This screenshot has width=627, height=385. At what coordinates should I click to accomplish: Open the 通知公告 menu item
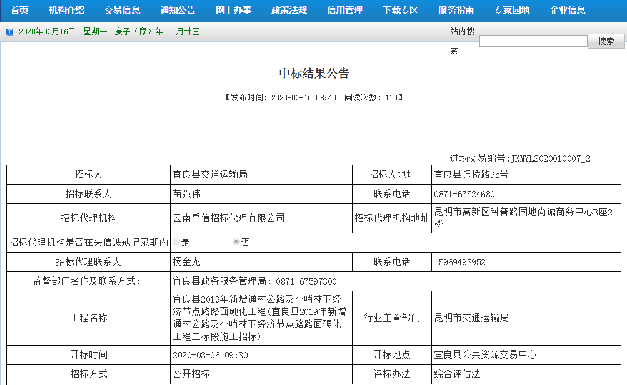point(178,11)
